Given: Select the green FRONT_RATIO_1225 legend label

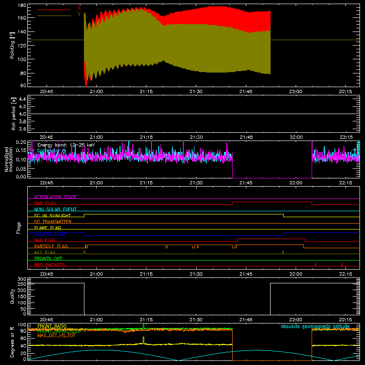Looking at the screenshot, I should tap(59, 331).
